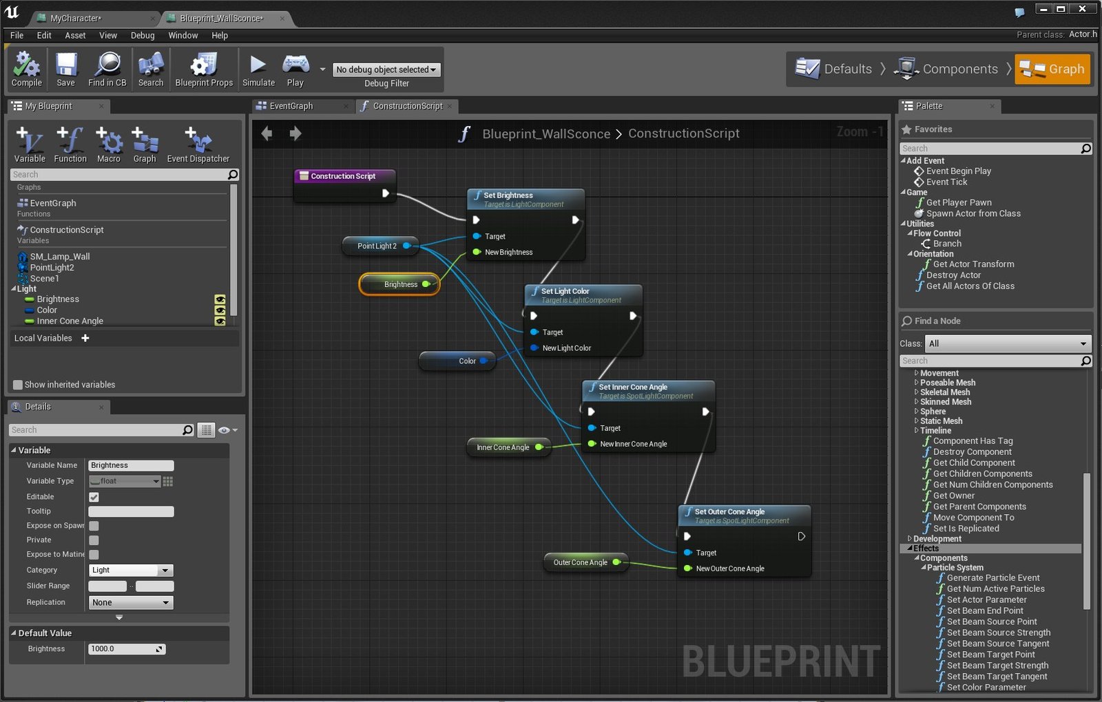Enable the Private checkbox
This screenshot has width=1102, height=702.
(94, 540)
